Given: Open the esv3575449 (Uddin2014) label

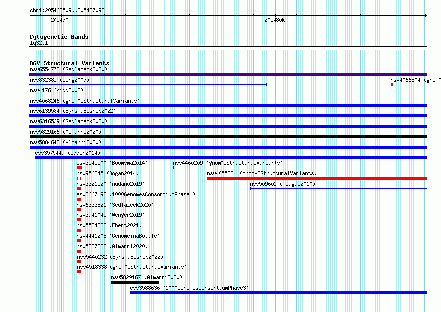Looking at the screenshot, I should (67, 153).
